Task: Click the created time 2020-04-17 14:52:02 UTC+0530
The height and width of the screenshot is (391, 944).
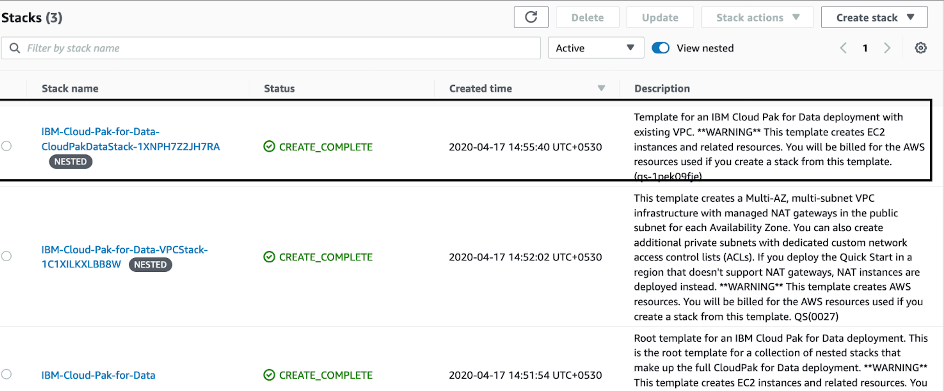Action: 525,257
